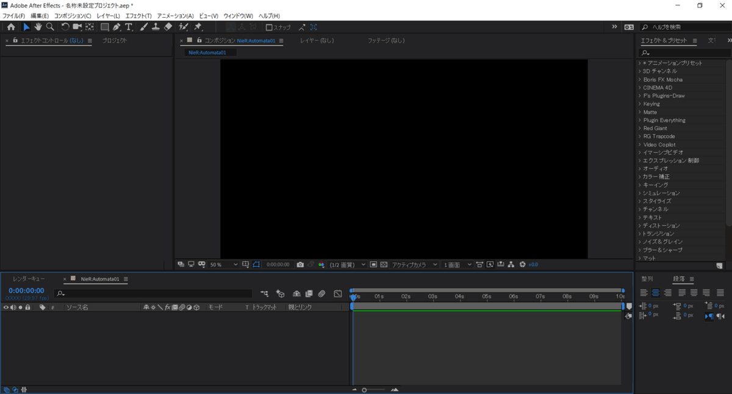Select the Unified Camera tool
732x394 pixels.
[77, 27]
